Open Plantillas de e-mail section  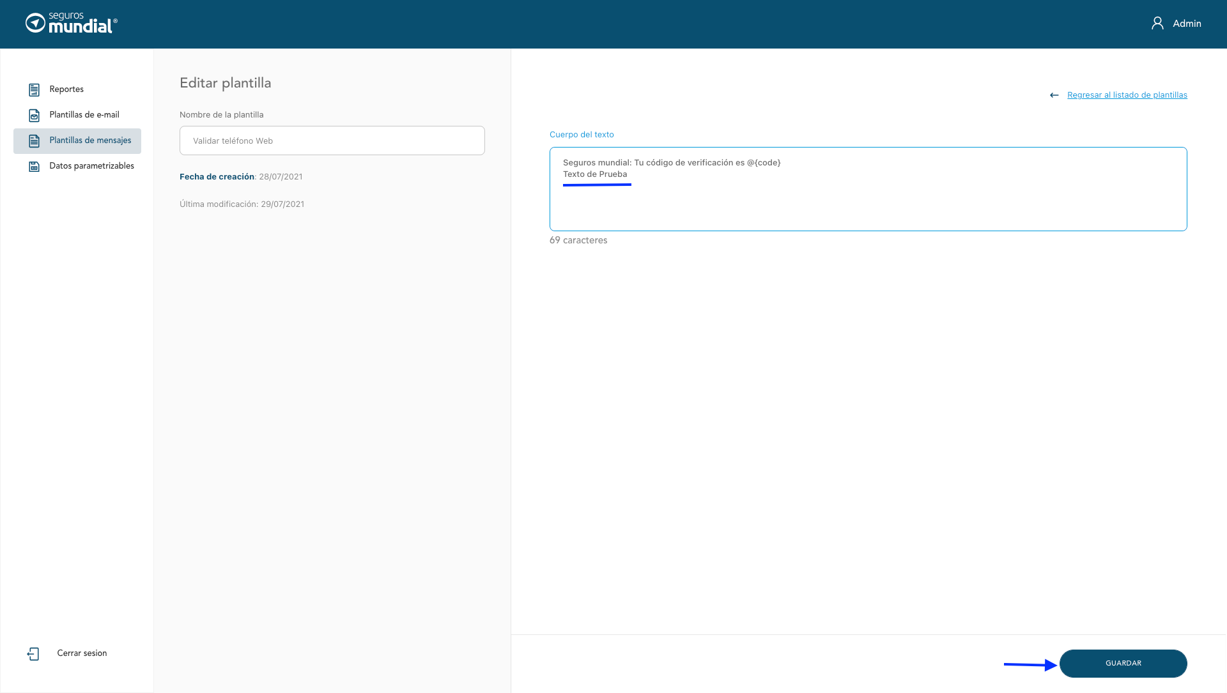tap(84, 115)
